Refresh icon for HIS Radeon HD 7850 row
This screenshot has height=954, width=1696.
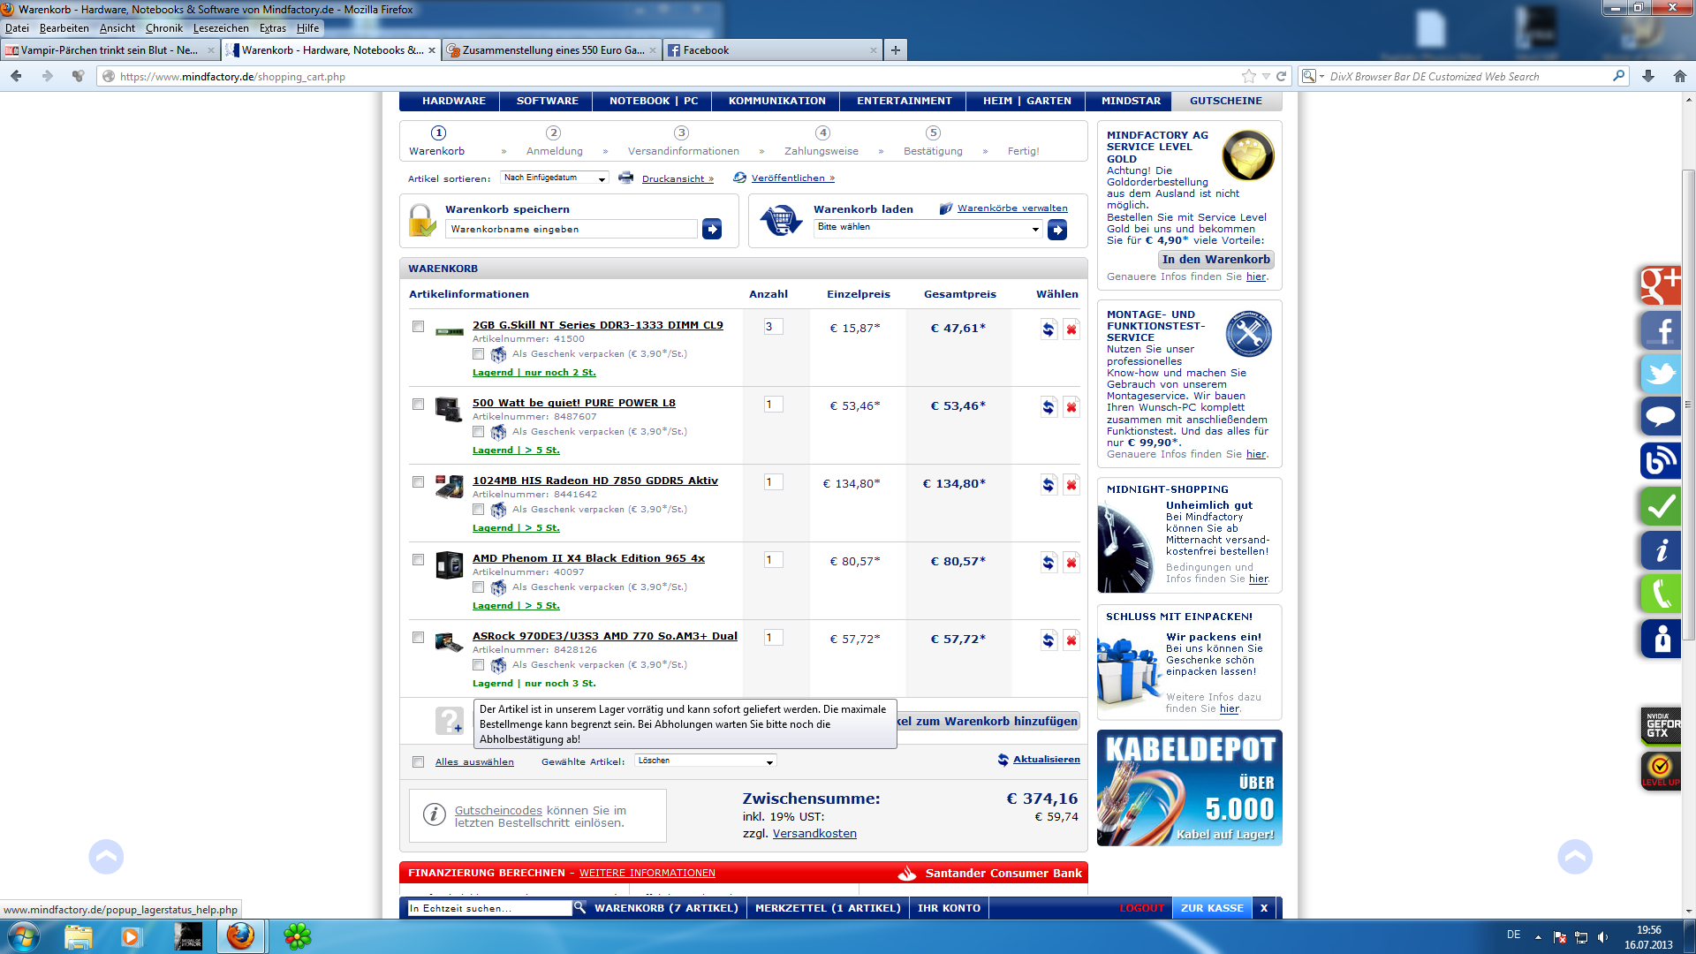click(1049, 485)
